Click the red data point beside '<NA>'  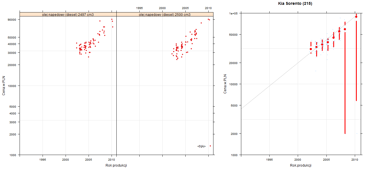click(x=210, y=146)
